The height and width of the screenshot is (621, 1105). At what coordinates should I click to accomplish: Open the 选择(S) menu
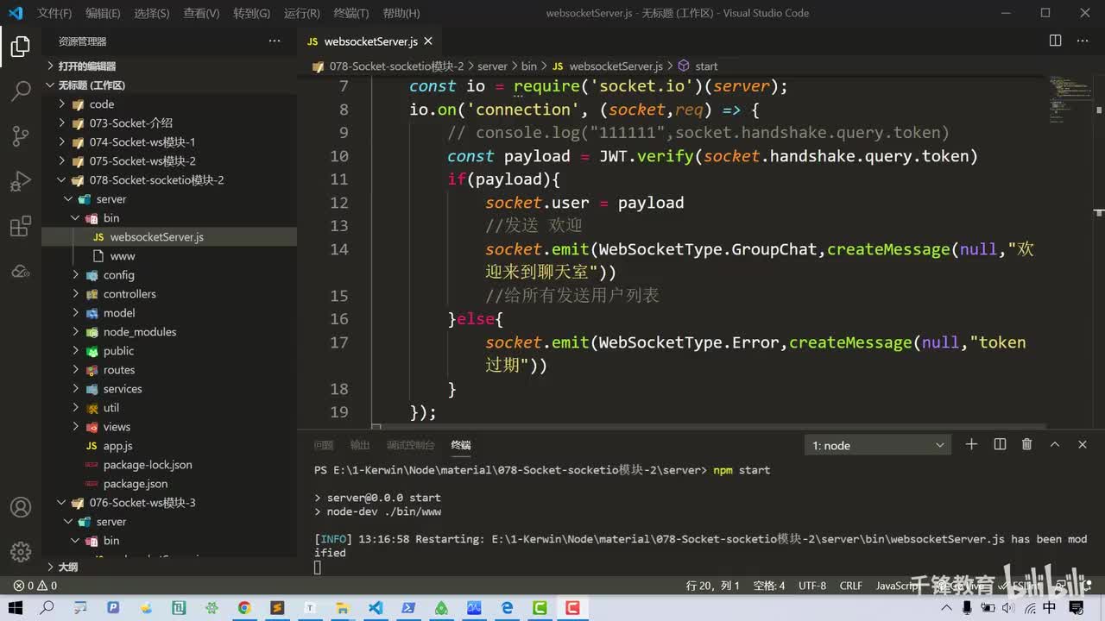click(x=152, y=14)
